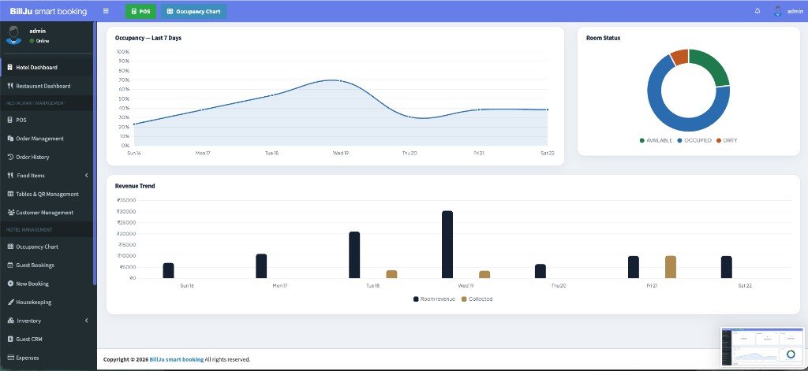808x371 pixels.
Task: Click the dashboard preview thumbnail
Action: click(762, 347)
